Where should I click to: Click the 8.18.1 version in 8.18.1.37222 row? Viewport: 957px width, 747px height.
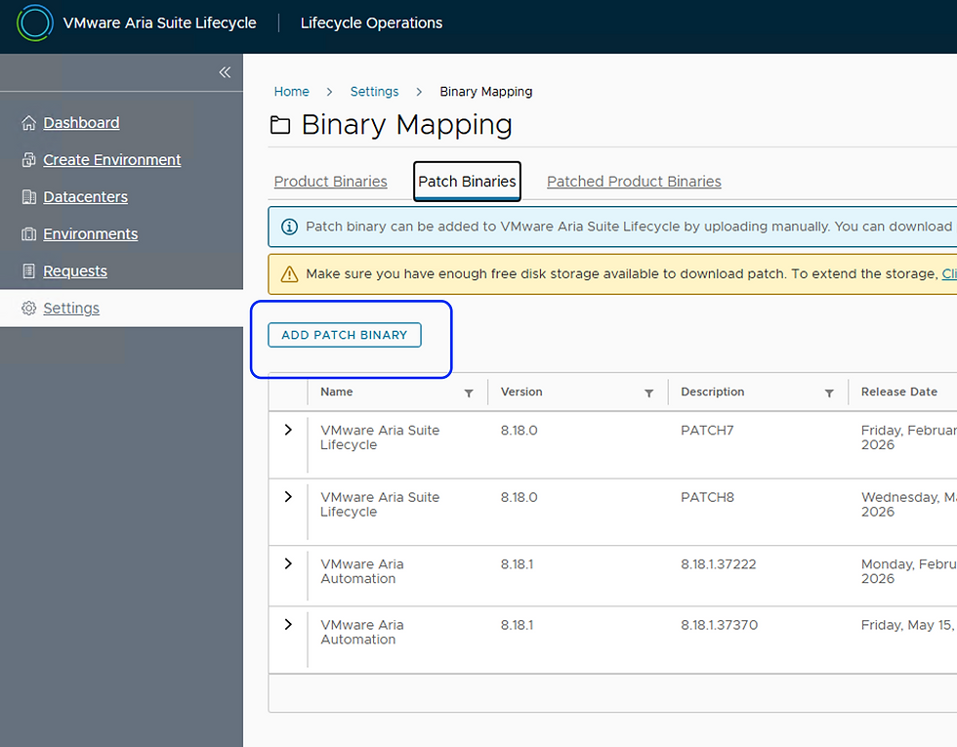517,564
